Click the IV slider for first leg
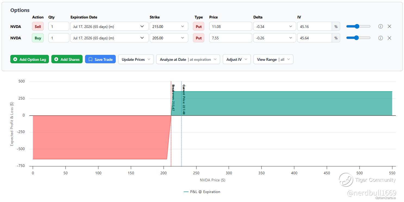 (358, 26)
